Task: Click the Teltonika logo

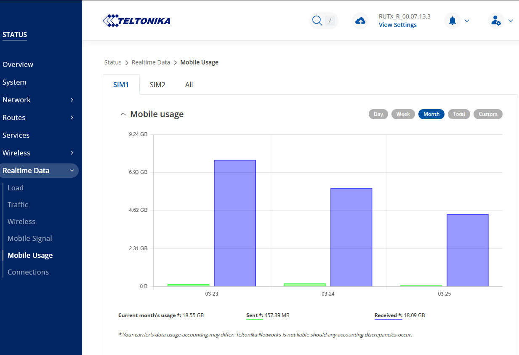Action: click(x=137, y=20)
